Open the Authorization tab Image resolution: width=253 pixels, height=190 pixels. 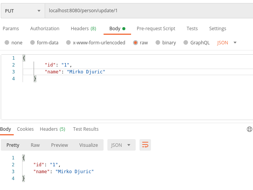click(45, 29)
